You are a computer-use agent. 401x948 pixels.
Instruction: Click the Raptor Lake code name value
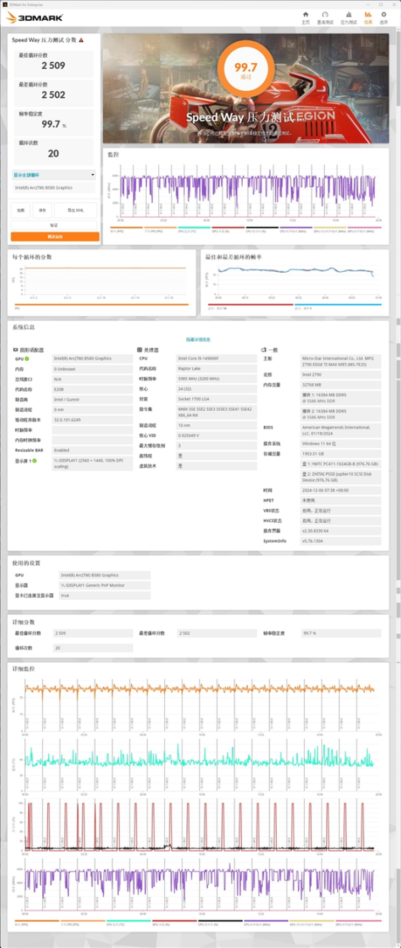tap(216, 368)
